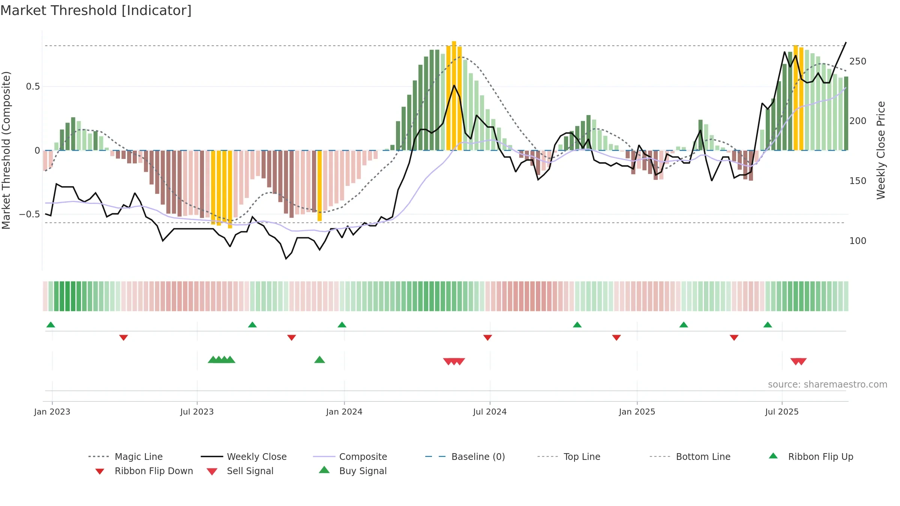Click the source: sharemaestro.com text
The image size is (900, 506).
coord(828,385)
